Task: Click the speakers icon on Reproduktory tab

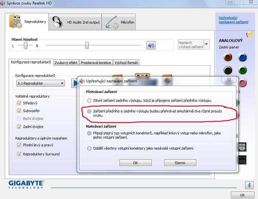Action: pos(15,21)
